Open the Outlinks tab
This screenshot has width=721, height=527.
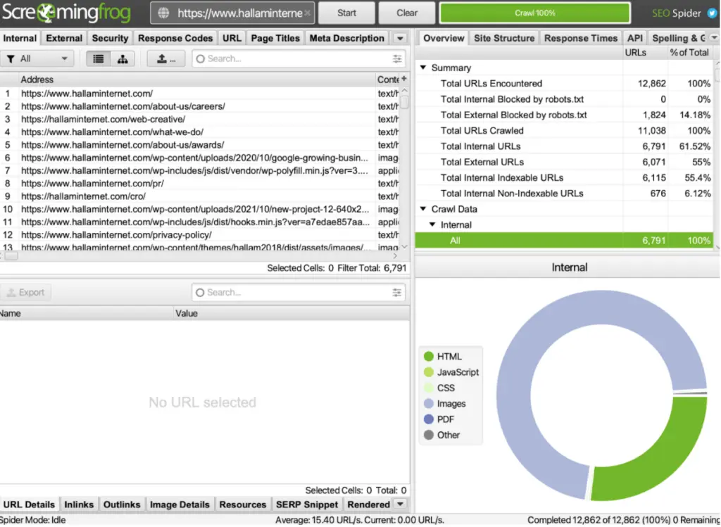point(122,504)
